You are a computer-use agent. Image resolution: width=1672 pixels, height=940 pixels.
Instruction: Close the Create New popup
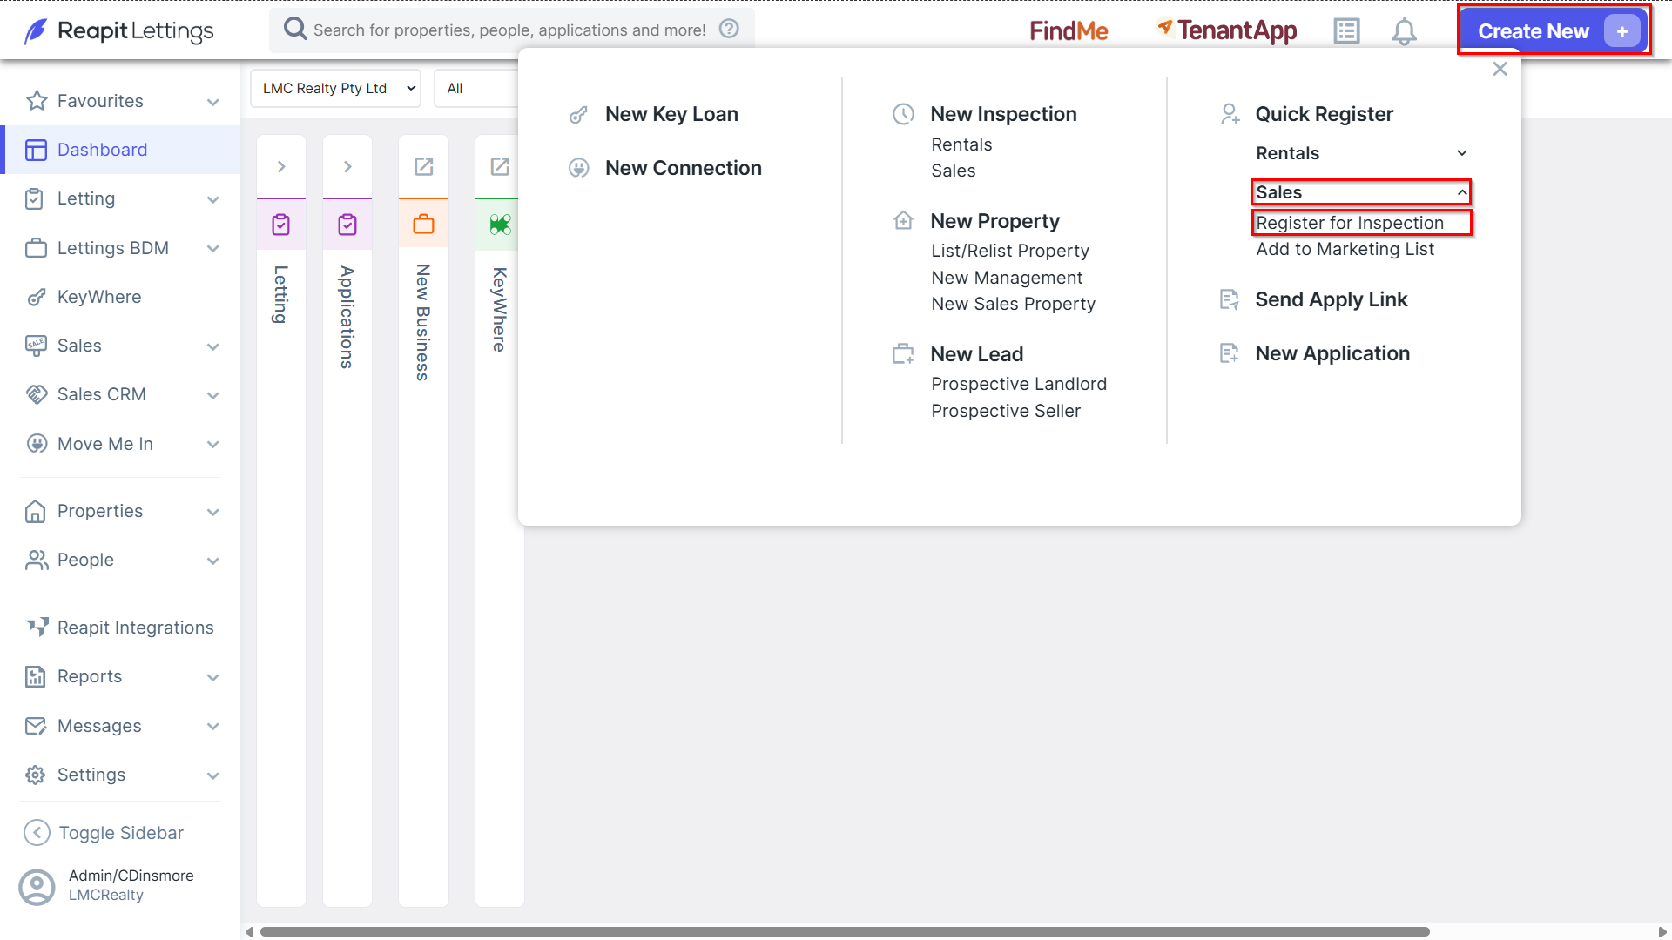pos(1500,69)
